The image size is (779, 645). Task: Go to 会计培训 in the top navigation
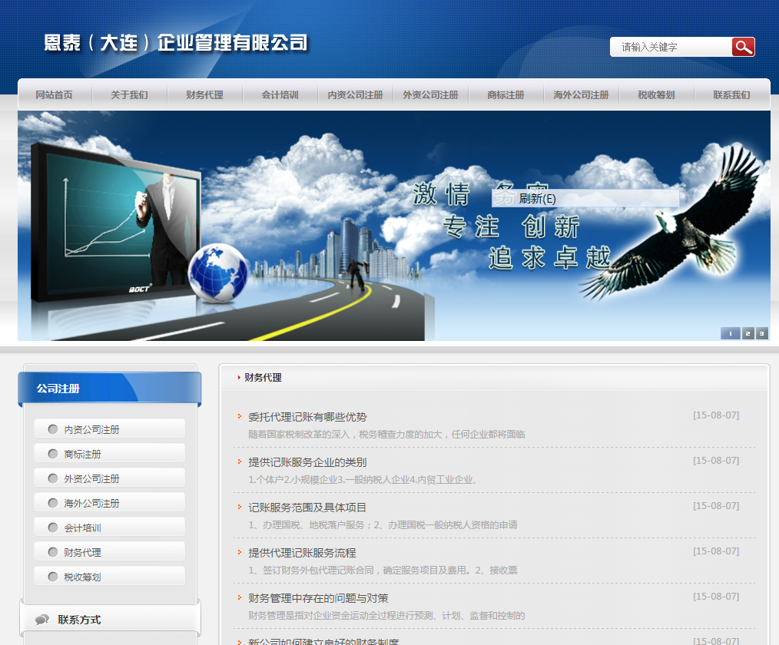click(280, 95)
